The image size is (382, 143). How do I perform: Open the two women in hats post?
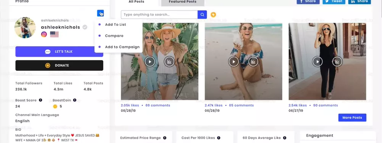[x=160, y=62]
